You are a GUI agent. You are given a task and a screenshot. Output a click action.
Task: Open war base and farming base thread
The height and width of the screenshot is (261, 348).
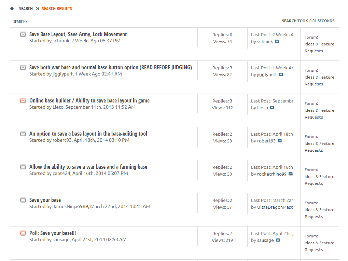[x=88, y=167]
